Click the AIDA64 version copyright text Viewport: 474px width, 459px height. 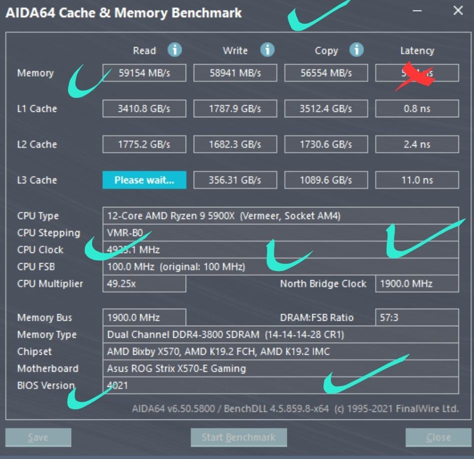pyautogui.click(x=295, y=409)
